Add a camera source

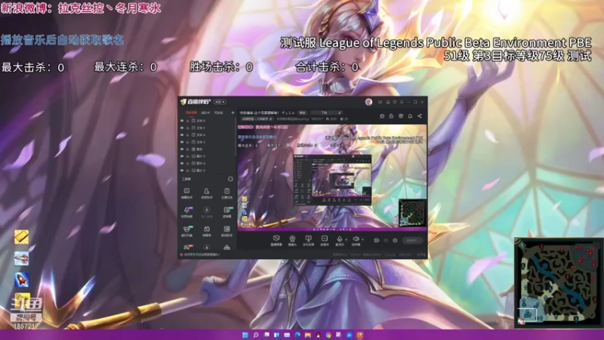pos(292,240)
